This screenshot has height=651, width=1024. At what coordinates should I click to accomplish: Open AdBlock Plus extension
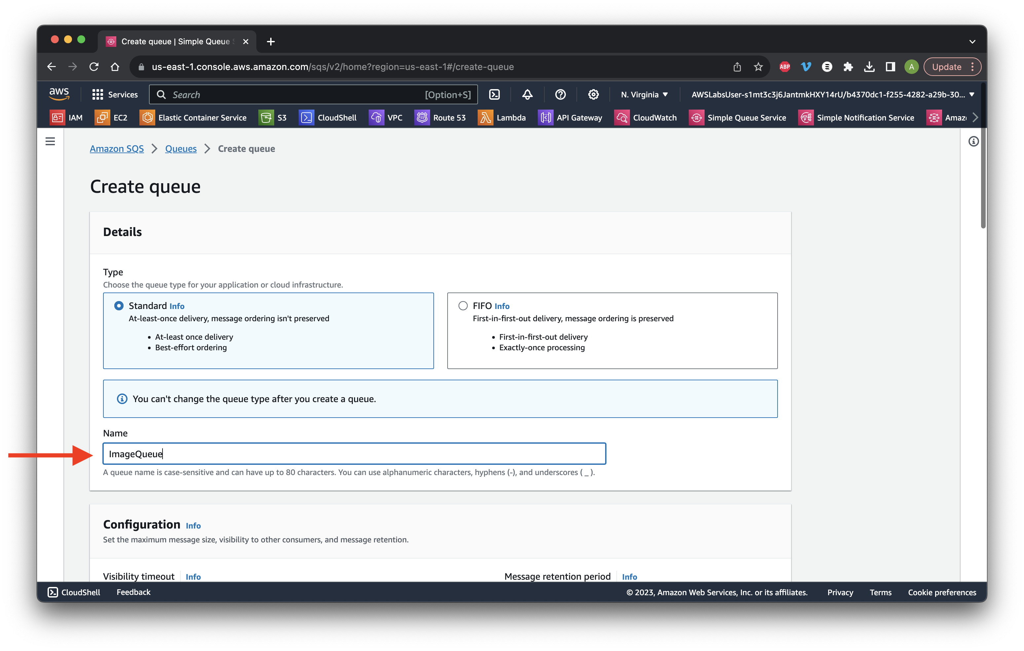pyautogui.click(x=785, y=67)
